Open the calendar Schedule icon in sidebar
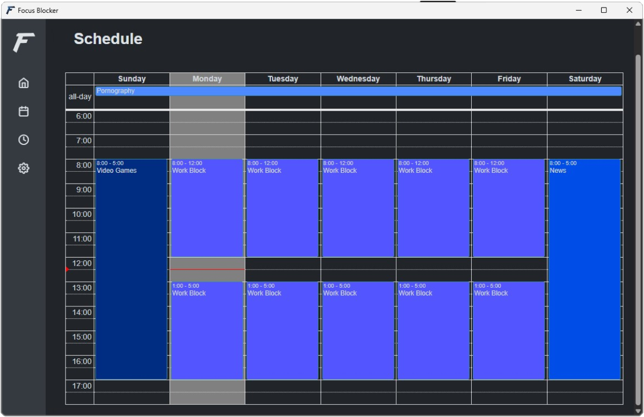This screenshot has width=644, height=417. 24,112
